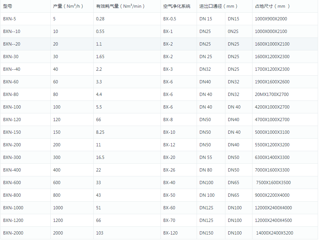The height and width of the screenshot is (240, 319).
Task: Select the 8.25 air consumption value
Action: (100, 132)
